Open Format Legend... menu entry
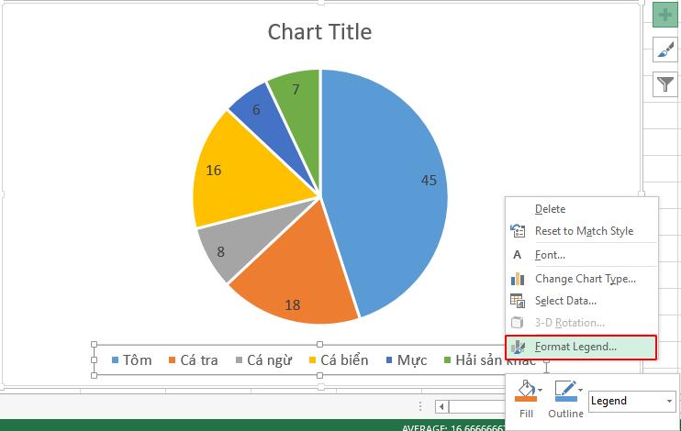This screenshot has width=681, height=431. pyautogui.click(x=582, y=347)
